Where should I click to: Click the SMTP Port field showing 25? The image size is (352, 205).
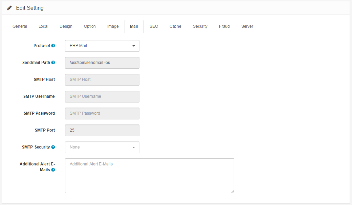pos(102,130)
